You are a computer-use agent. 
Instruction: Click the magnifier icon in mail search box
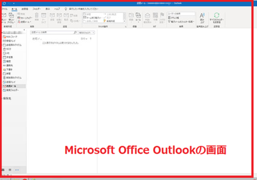click(75, 32)
